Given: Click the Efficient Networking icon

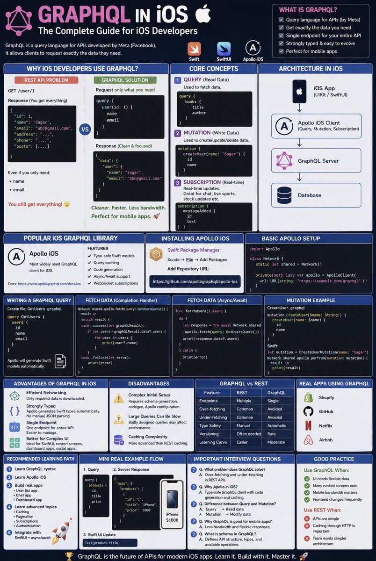Looking at the screenshot, I should point(14,396).
